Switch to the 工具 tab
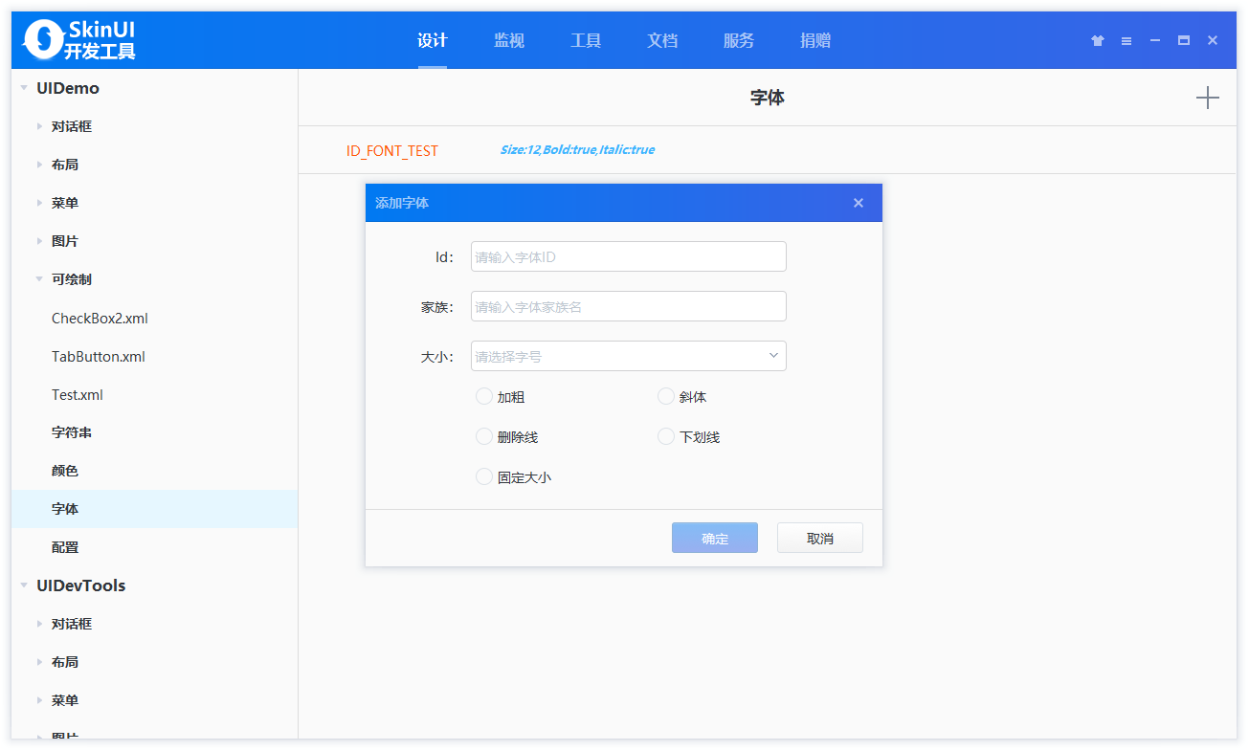Screen dimensions: 1249x751 click(586, 40)
